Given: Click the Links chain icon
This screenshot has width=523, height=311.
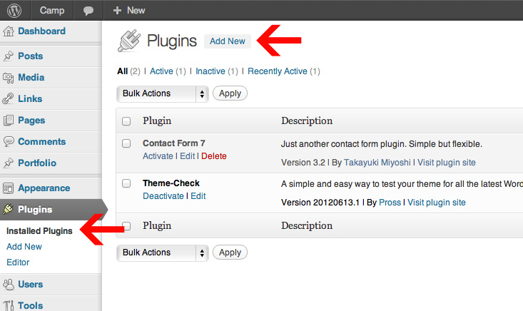Looking at the screenshot, I should point(9,99).
